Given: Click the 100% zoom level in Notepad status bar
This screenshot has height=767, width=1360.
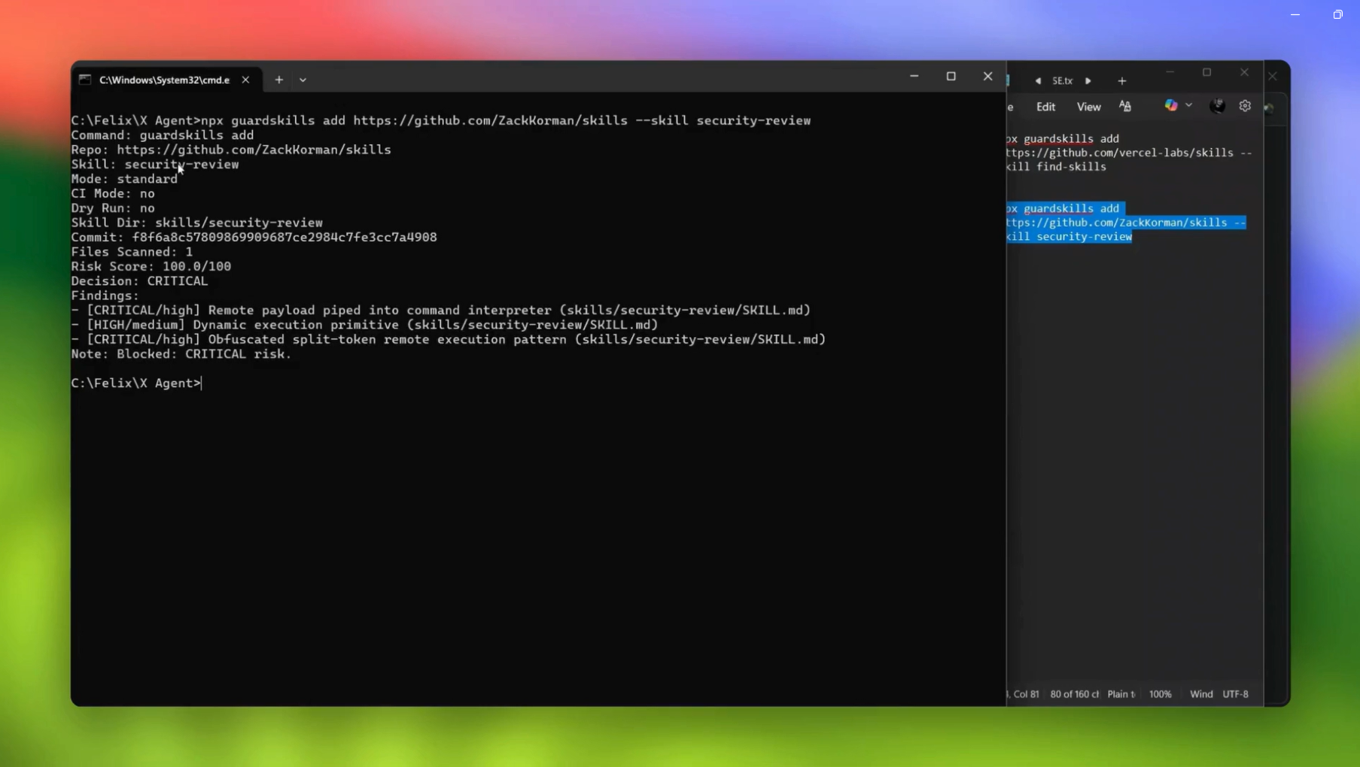Looking at the screenshot, I should tap(1160, 694).
